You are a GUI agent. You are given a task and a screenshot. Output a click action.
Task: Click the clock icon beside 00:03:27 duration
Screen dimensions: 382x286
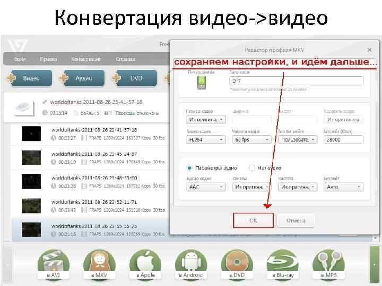click(54, 138)
